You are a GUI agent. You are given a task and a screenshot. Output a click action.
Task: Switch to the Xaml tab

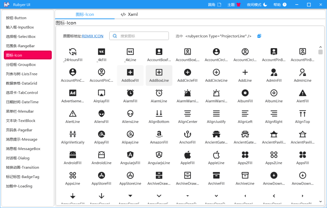pos(129,14)
